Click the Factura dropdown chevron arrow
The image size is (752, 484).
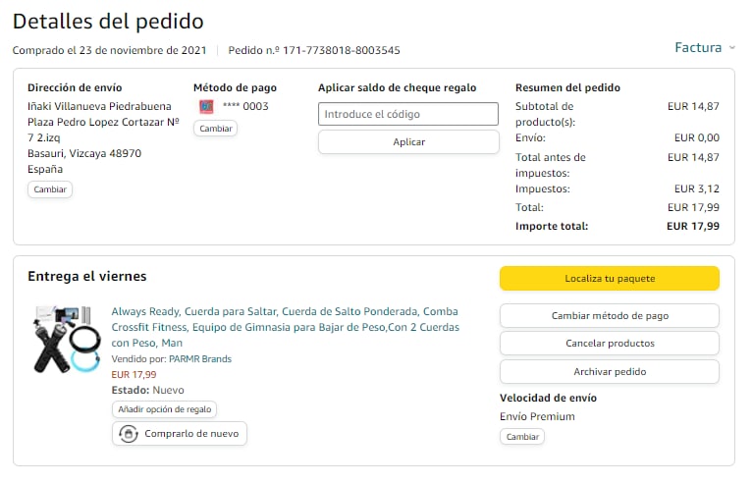pos(731,48)
